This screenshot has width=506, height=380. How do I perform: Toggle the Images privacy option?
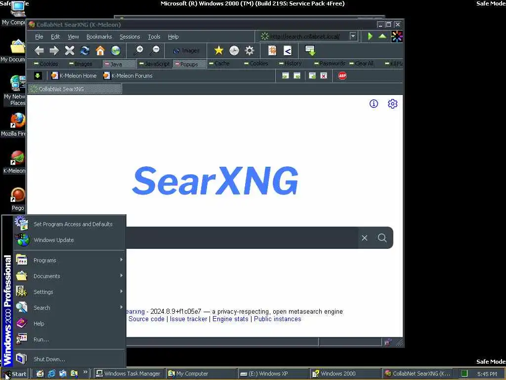(81, 64)
